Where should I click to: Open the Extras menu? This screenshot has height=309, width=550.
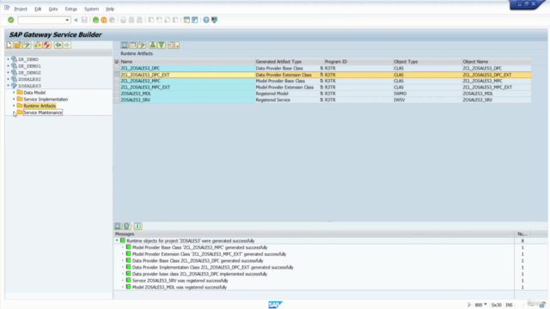(70, 9)
